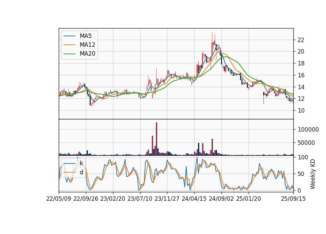Click the 23/07/10 date tick label
This screenshot has width=326, height=234.
click(x=140, y=199)
